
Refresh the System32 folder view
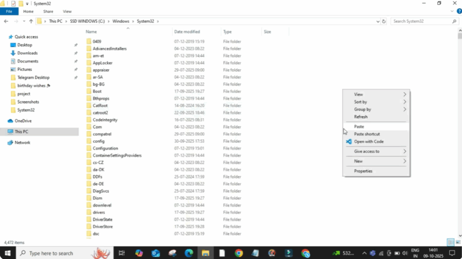pos(383,21)
